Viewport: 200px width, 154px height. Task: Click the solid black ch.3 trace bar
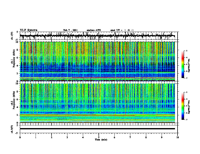[x=97, y=129]
